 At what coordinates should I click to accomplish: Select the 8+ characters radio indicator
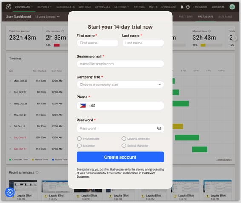pos(79,138)
